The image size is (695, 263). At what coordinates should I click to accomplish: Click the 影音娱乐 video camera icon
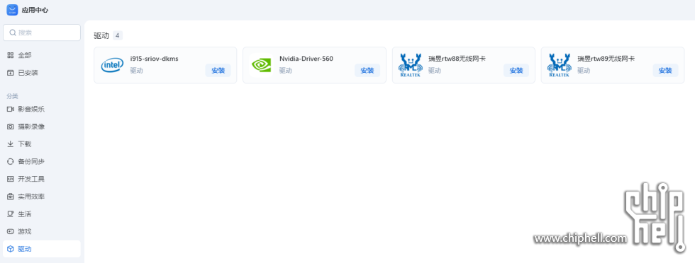11,109
